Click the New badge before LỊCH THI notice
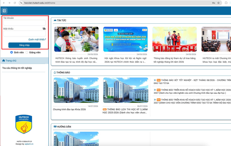231x146 pixels. click(x=105, y=109)
